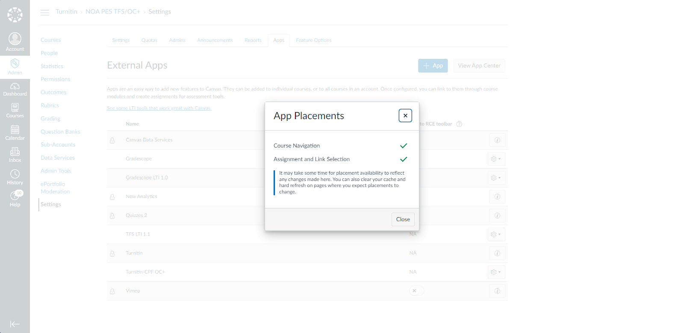The height and width of the screenshot is (333, 684).
Task: Open ePortfolio Moderation link
Action: (x=55, y=188)
